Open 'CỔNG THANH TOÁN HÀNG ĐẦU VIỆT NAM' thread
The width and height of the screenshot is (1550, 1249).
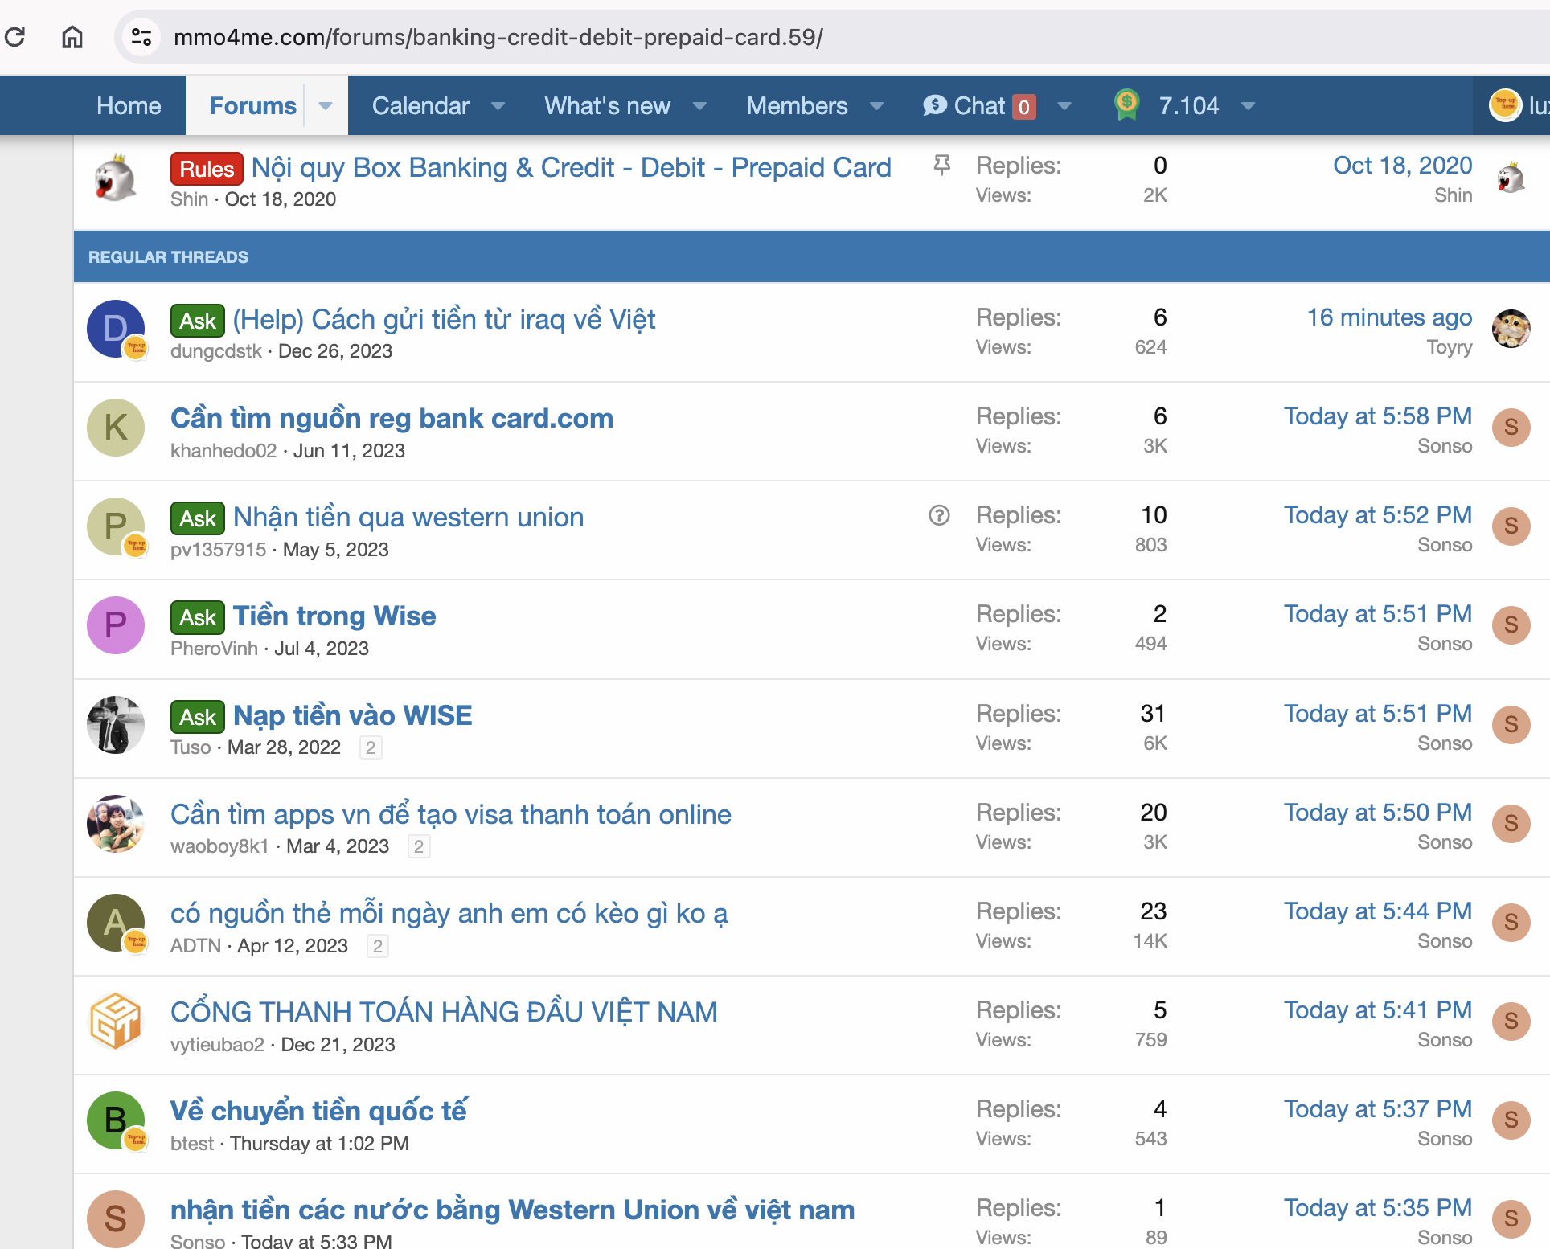[444, 1011]
